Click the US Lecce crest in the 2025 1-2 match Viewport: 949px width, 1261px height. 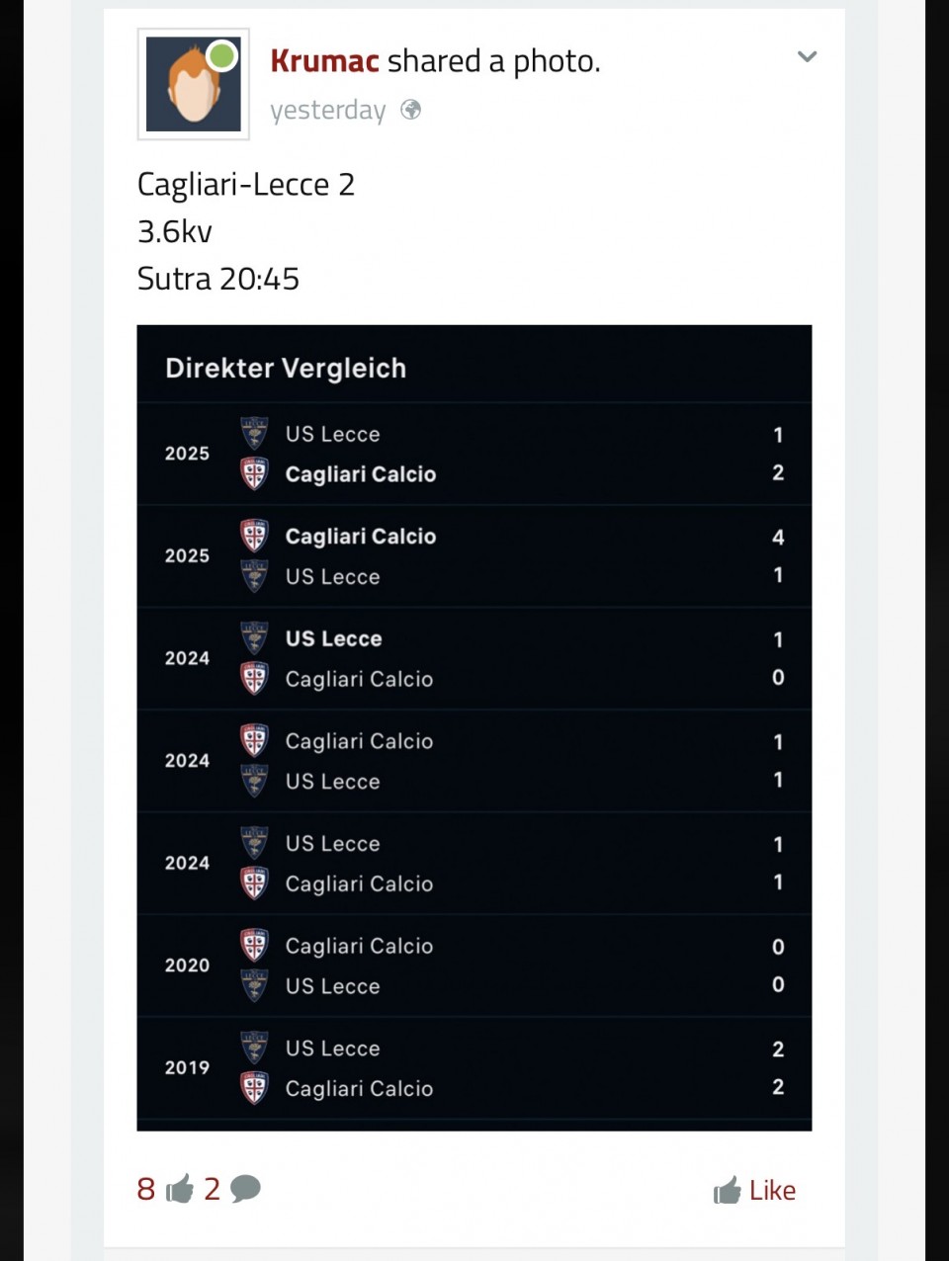coord(254,434)
